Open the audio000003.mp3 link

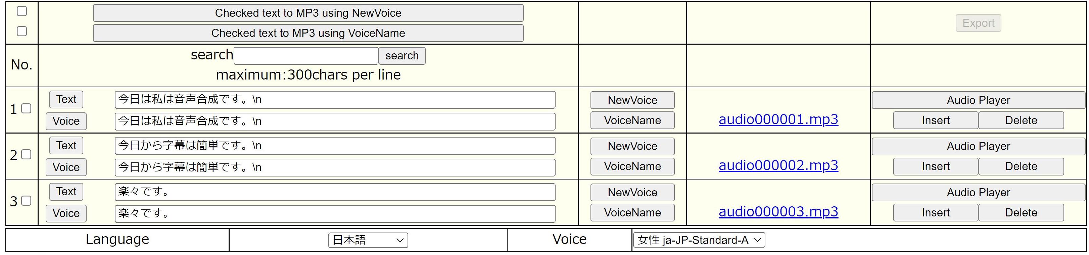click(778, 212)
